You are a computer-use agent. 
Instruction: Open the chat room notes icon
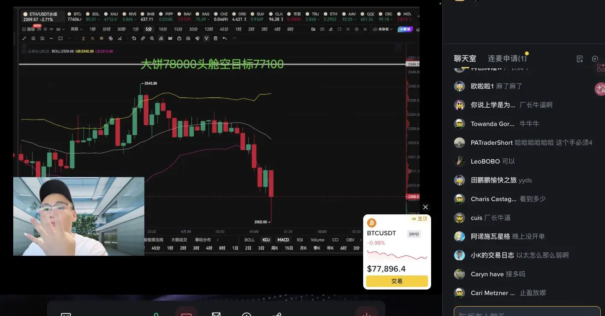tap(580, 59)
